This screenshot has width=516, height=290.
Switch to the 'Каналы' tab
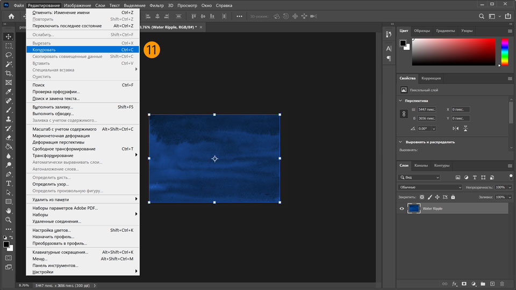click(421, 165)
